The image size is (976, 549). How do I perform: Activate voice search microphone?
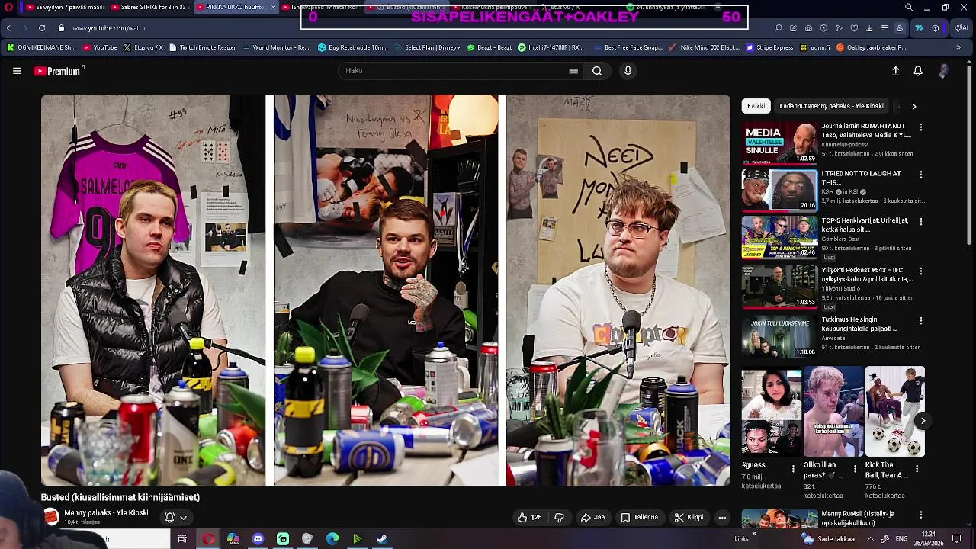[x=628, y=71]
